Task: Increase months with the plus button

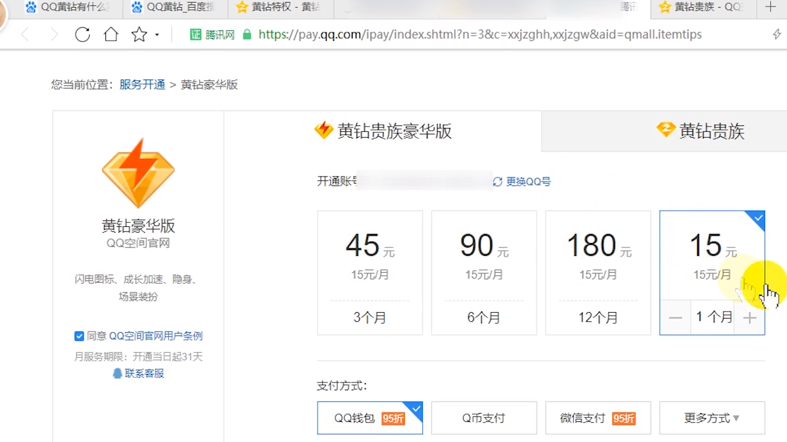Action: point(749,318)
